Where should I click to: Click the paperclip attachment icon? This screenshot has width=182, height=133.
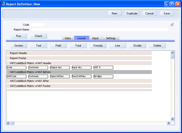[172, 24]
